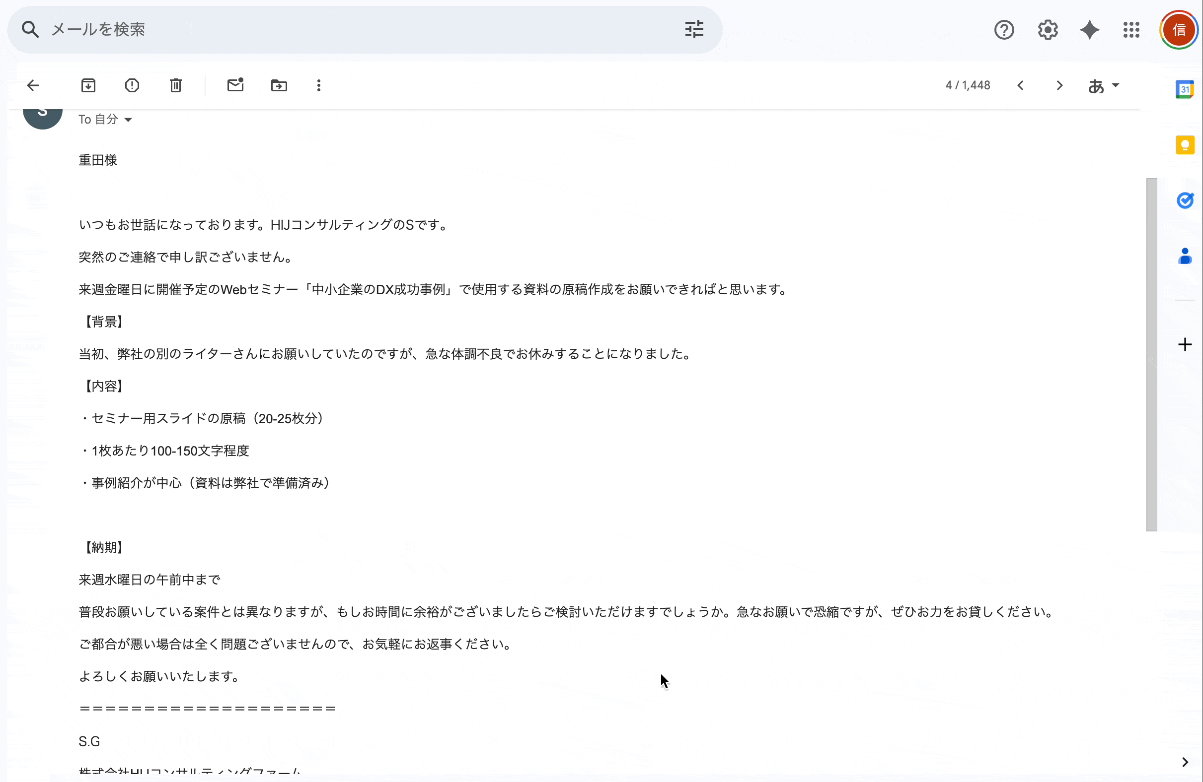This screenshot has width=1203, height=782.
Task: Open Gmail settings
Action: (1048, 30)
